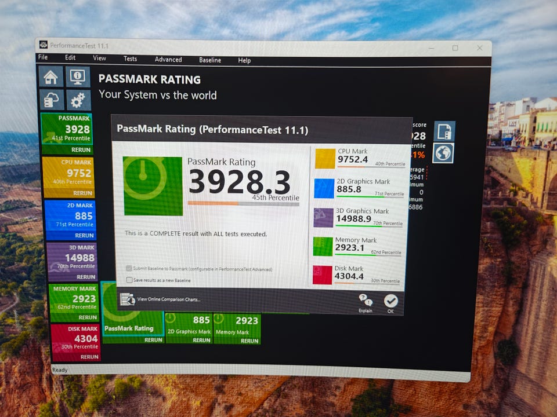Image resolution: width=557 pixels, height=417 pixels.
Task: Select the CPU MARK 9752 sidebar tile
Action: (68, 173)
